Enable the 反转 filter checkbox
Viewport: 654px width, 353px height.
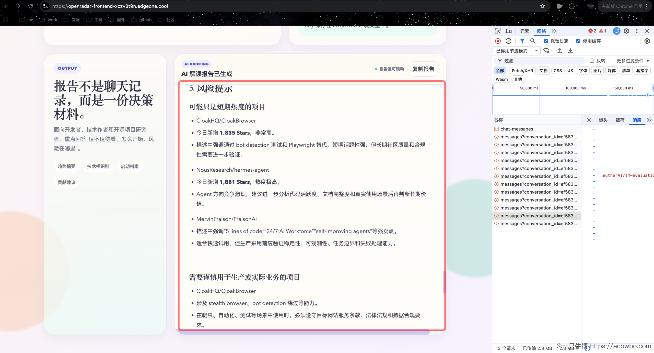tap(592, 61)
